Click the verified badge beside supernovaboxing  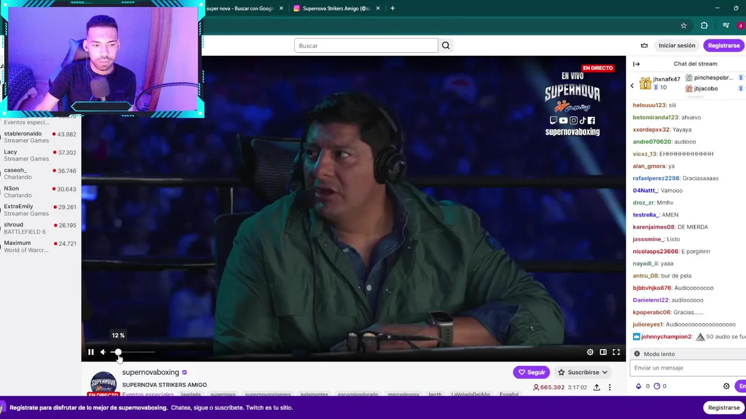185,372
